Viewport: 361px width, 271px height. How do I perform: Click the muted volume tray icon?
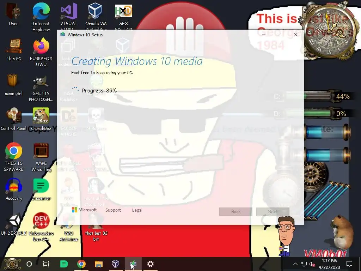point(312,264)
